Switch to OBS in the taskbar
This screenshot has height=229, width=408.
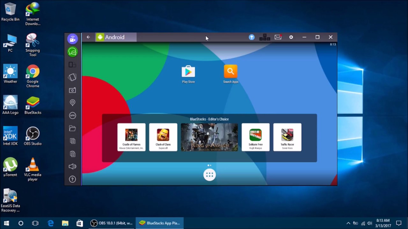click(x=111, y=223)
